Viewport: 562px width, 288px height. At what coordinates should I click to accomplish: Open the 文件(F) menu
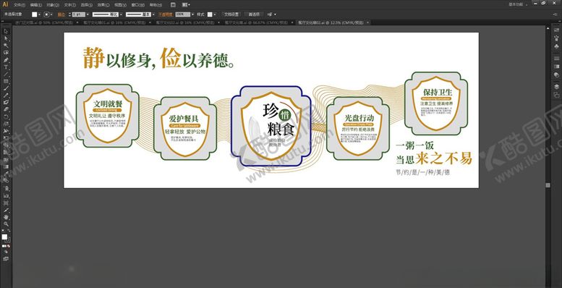tap(20, 5)
